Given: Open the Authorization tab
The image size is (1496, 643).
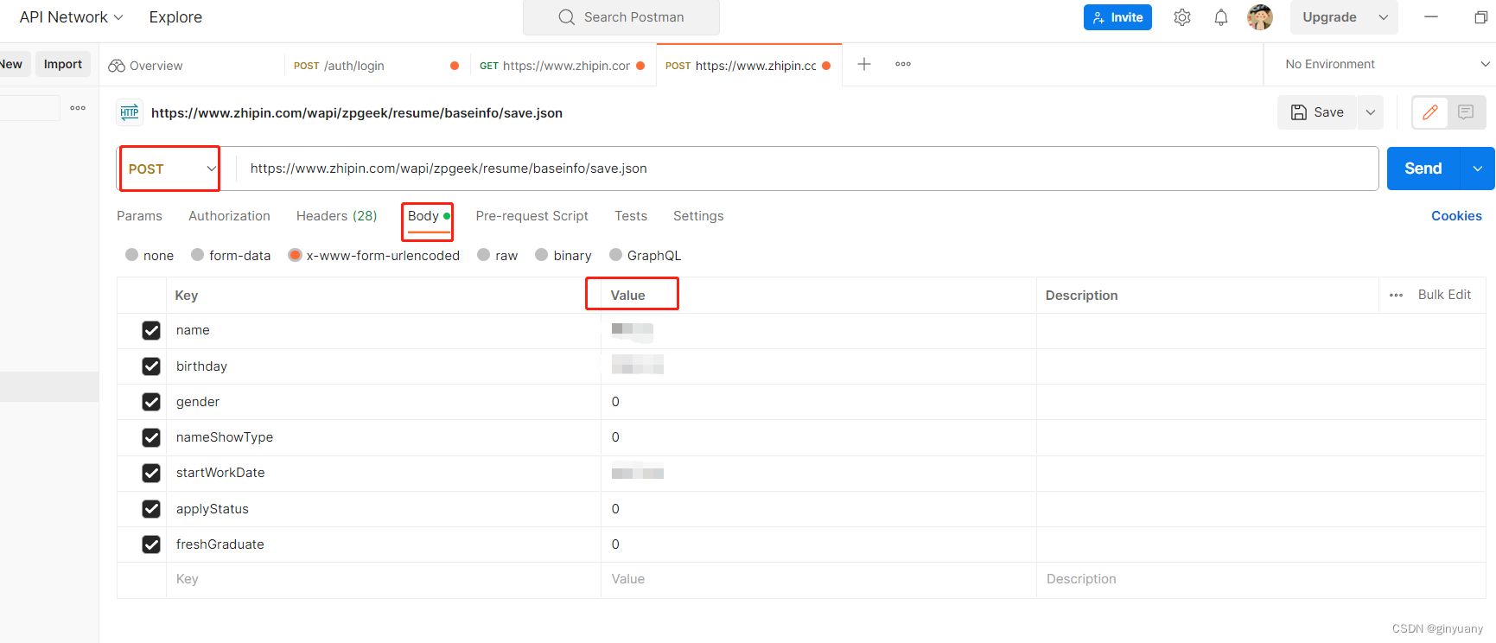Looking at the screenshot, I should [x=229, y=216].
